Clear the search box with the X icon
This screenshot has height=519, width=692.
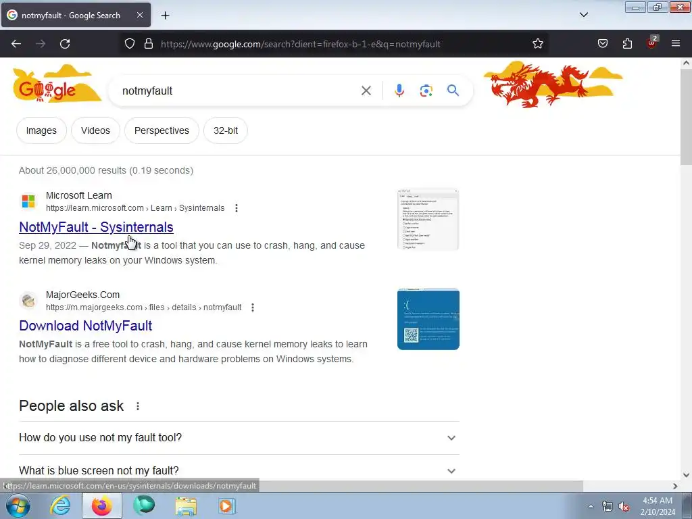pyautogui.click(x=366, y=91)
